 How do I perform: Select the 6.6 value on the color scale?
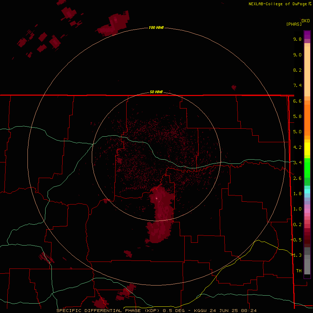coord(297,101)
